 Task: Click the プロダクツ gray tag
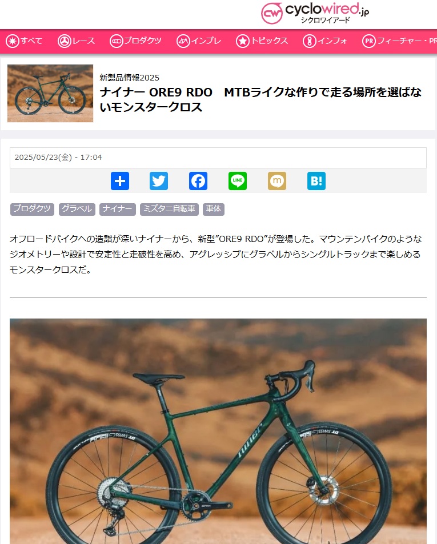coord(32,209)
